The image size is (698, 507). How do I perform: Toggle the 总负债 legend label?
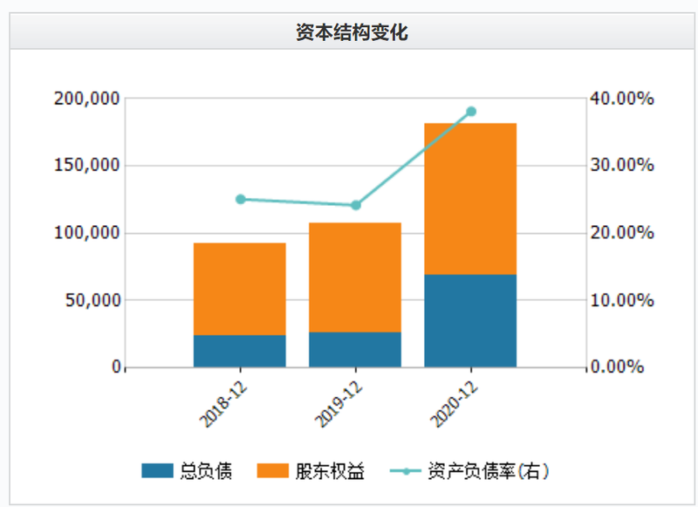pos(206,471)
